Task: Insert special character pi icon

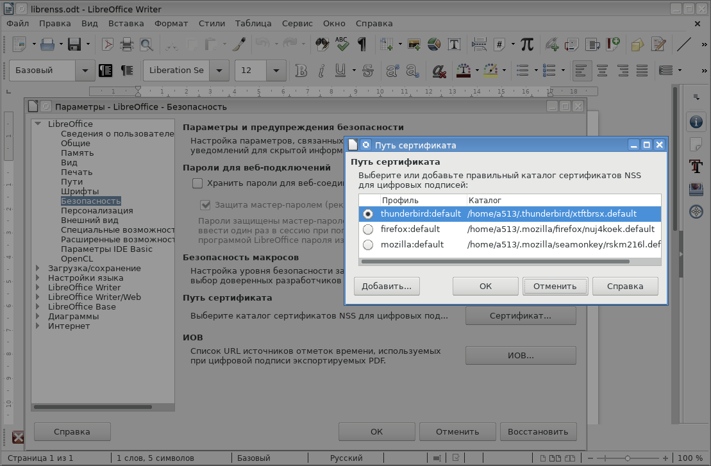Action: tap(527, 44)
